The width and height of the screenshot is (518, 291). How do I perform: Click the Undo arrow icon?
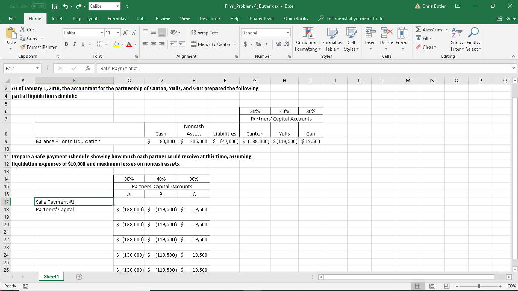(x=65, y=6)
